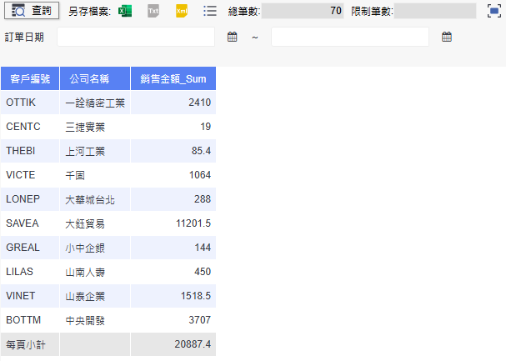This screenshot has height=361, width=506.
Task: Toggle fullscreen view icon
Action: point(493,11)
